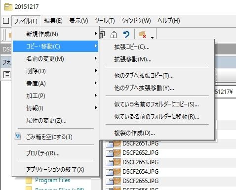The width and height of the screenshot is (236, 190).
Task: Open プロパティ(R)...
Action: click(x=56, y=153)
